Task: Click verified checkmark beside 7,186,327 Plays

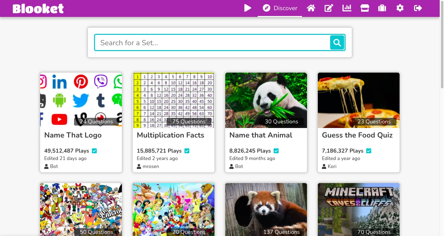Action: (x=369, y=151)
